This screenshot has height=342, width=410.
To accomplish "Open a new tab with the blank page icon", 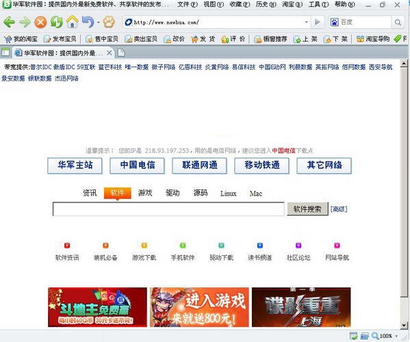I will 121,53.
